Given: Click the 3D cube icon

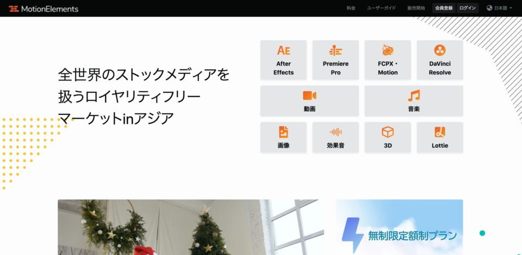Looking at the screenshot, I should (x=388, y=132).
